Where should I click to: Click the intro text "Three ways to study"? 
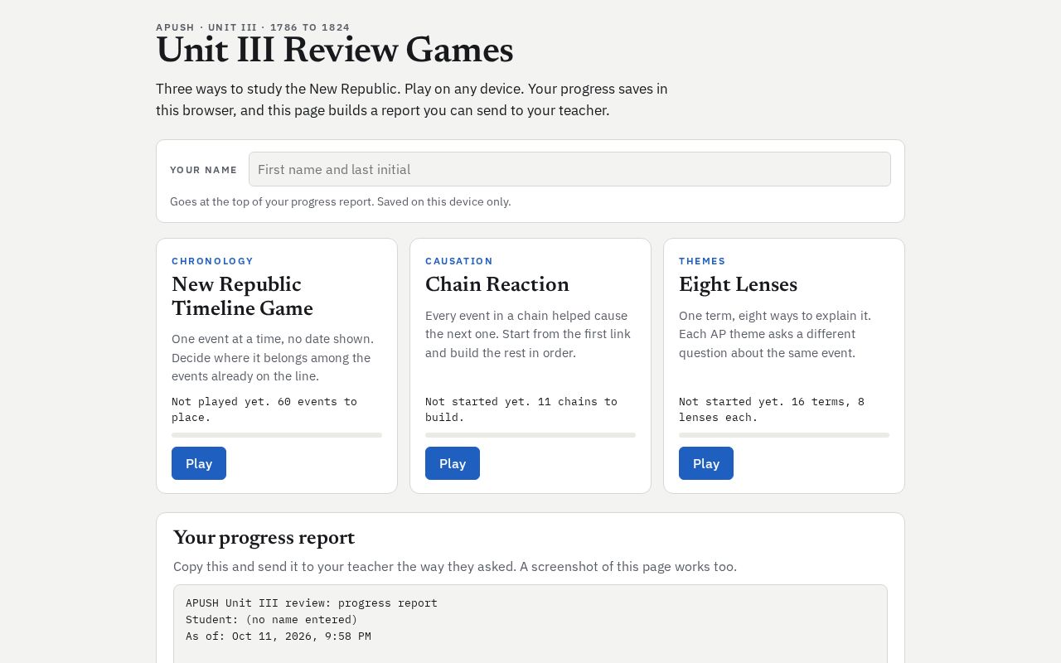click(412, 99)
